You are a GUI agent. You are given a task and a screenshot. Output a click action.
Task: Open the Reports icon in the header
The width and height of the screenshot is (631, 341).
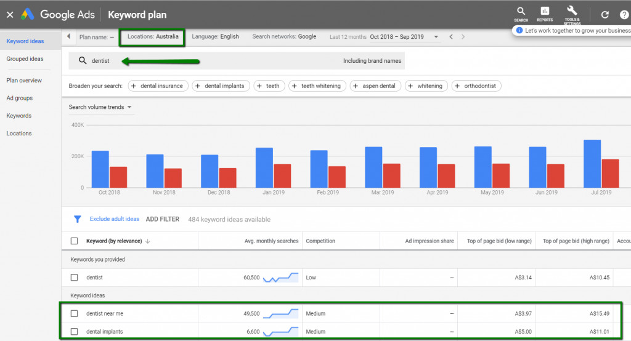coord(545,14)
